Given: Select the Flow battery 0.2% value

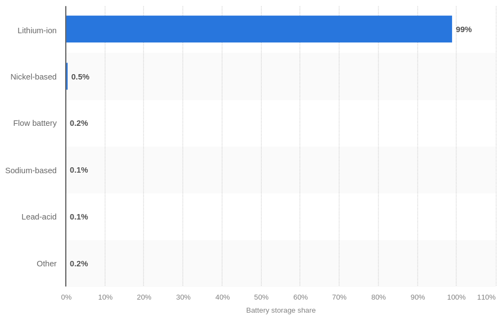Looking at the screenshot, I should coord(79,123).
